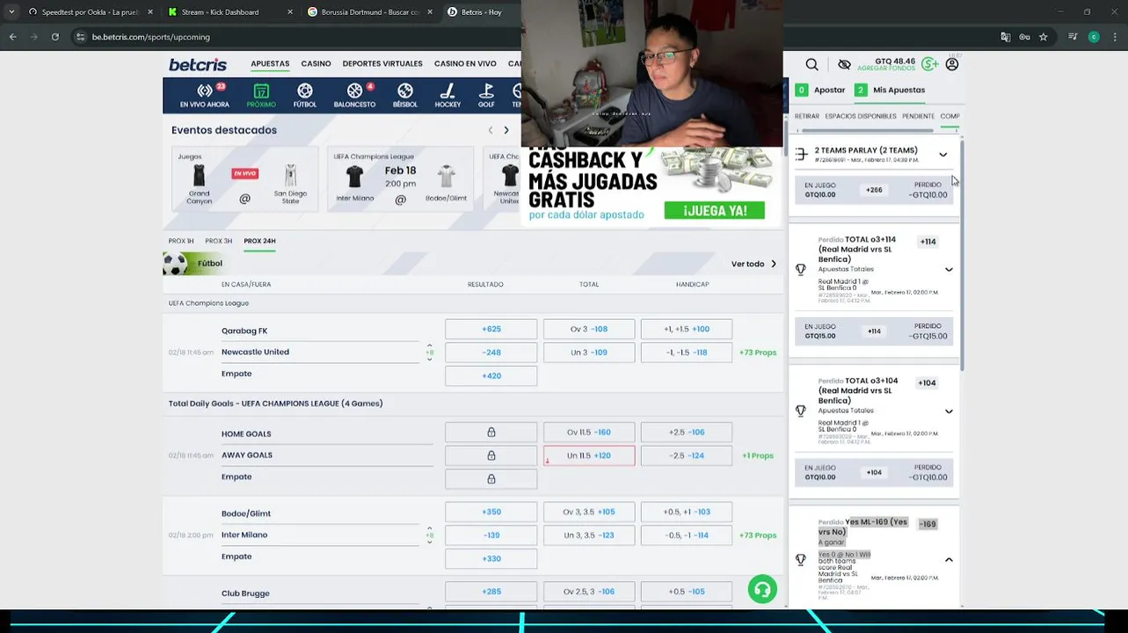Screen dimensions: 1128x633
Task: Open the live chat headset button
Action: click(x=762, y=589)
